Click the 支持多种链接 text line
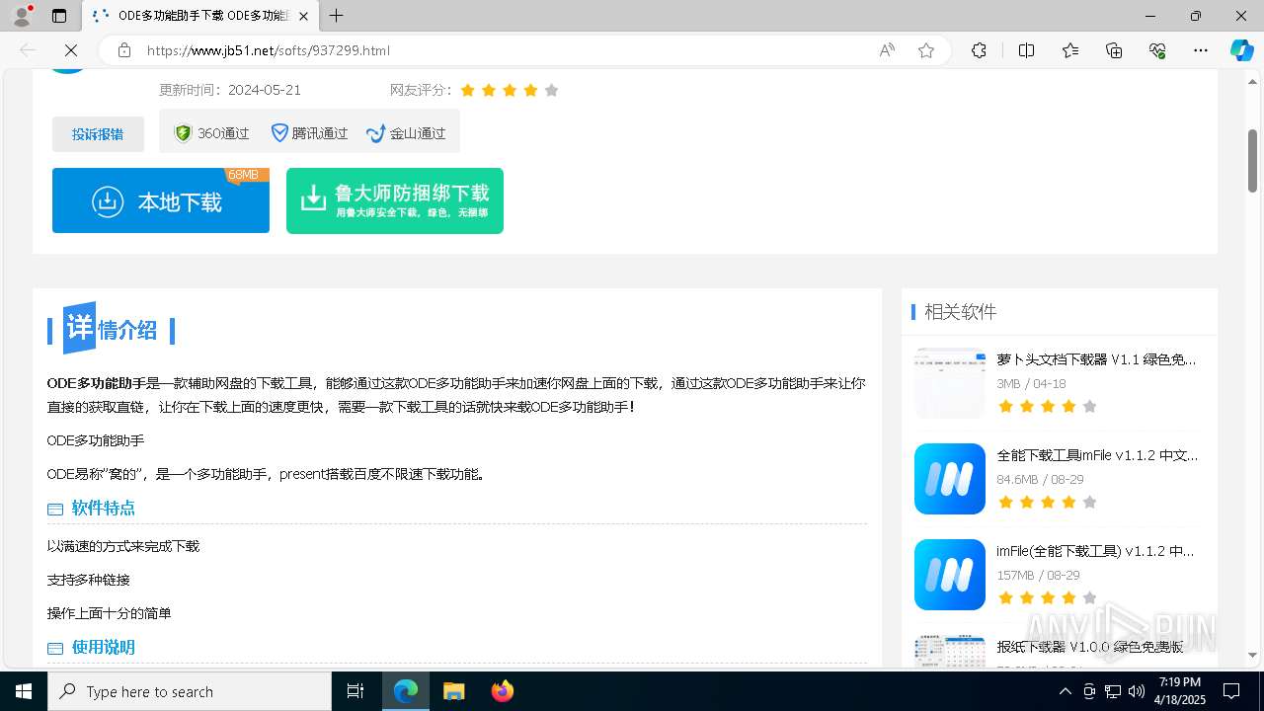 coord(89,580)
